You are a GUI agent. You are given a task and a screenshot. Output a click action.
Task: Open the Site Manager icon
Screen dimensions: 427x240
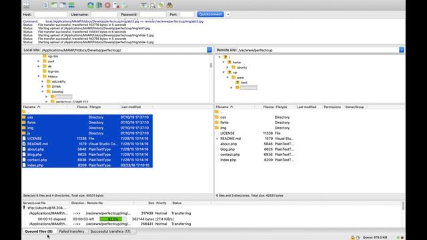pos(27,5)
